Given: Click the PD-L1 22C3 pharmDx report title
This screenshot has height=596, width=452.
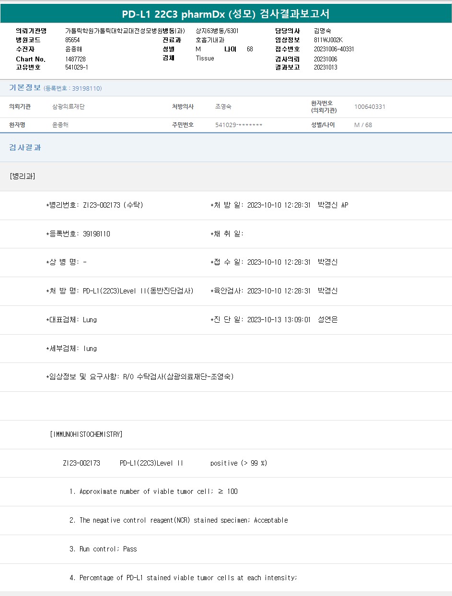Looking at the screenshot, I should point(225,14).
